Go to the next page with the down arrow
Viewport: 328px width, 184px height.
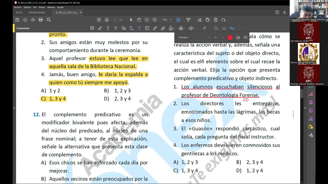click(107, 20)
